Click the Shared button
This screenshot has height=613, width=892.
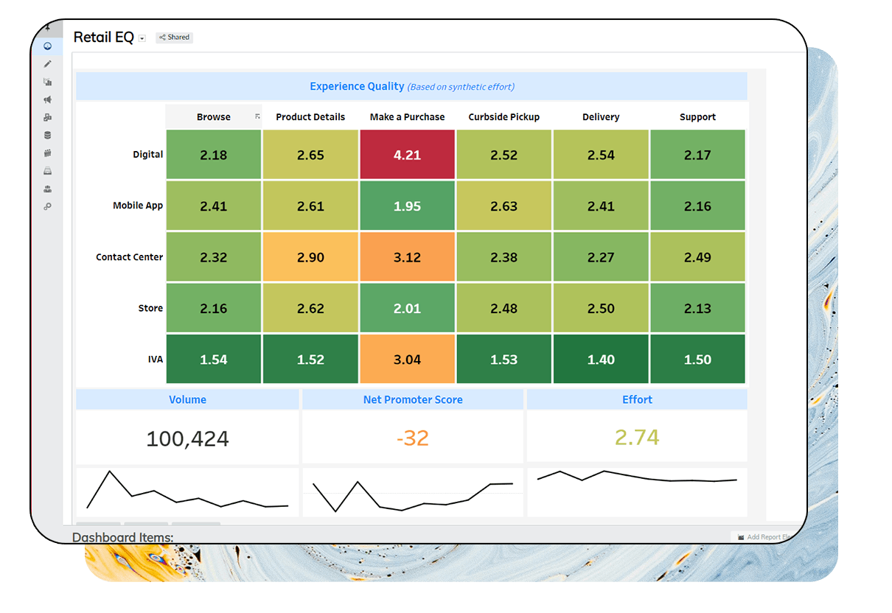tap(174, 37)
